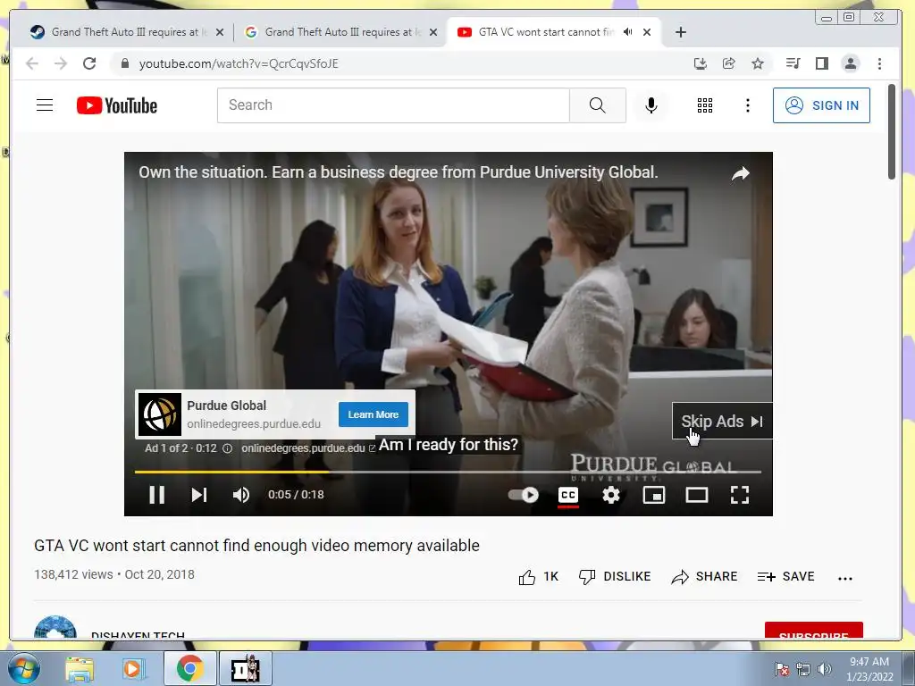Toggle the autoplay switch in the player
The height and width of the screenshot is (686, 915).
coord(524,495)
